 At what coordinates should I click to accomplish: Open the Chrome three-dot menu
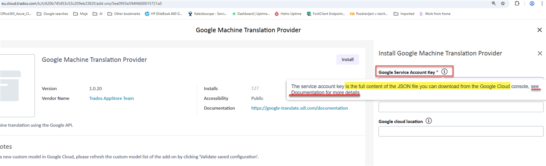[543, 3]
